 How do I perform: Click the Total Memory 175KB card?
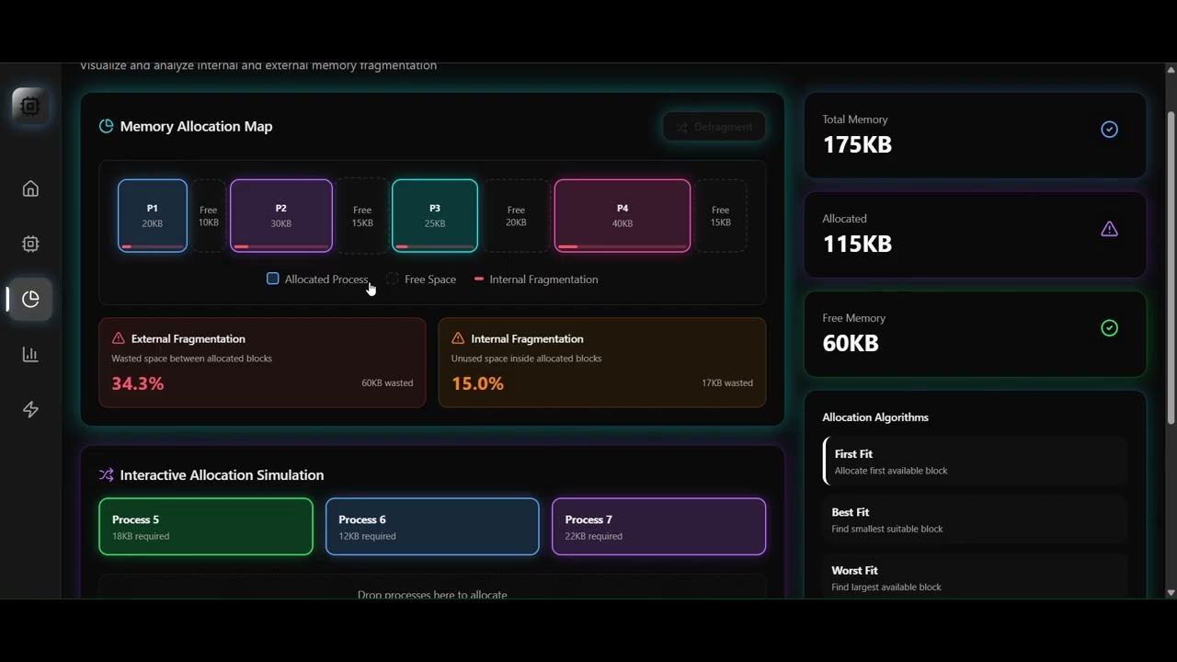pyautogui.click(x=976, y=135)
